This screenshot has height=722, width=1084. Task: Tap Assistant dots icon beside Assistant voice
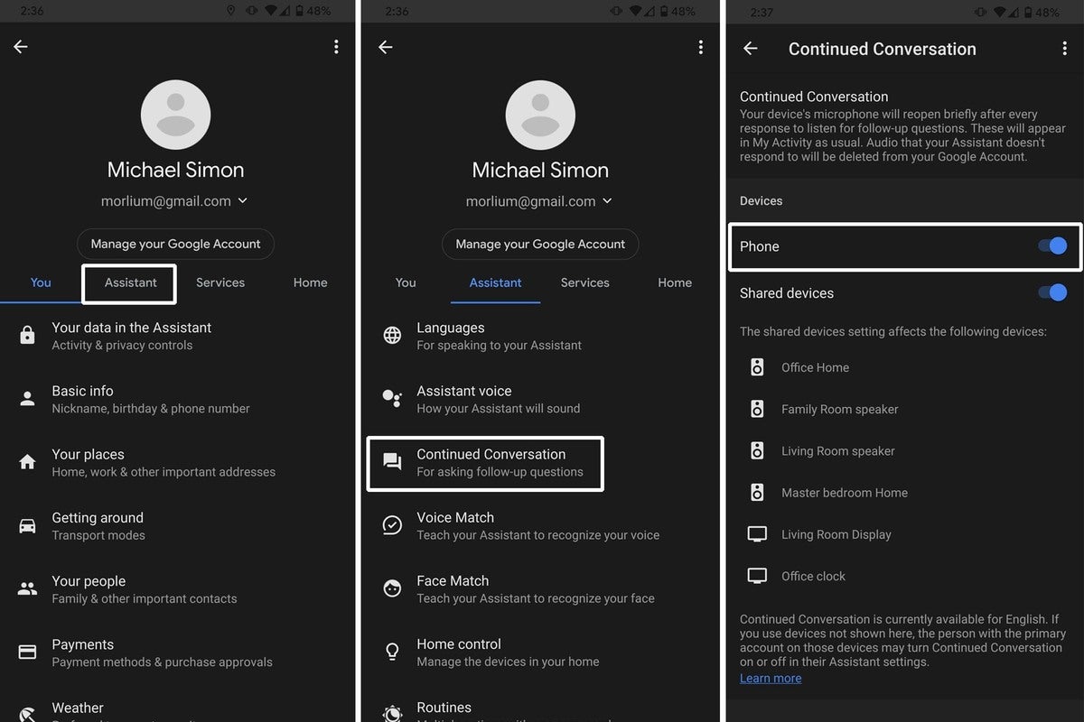coord(392,399)
